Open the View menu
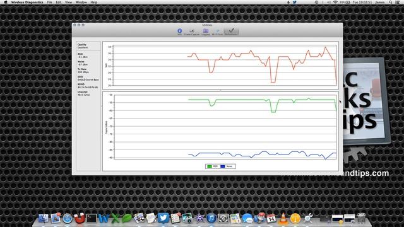Viewport: 404px width, 227px height. [x=68, y=2]
